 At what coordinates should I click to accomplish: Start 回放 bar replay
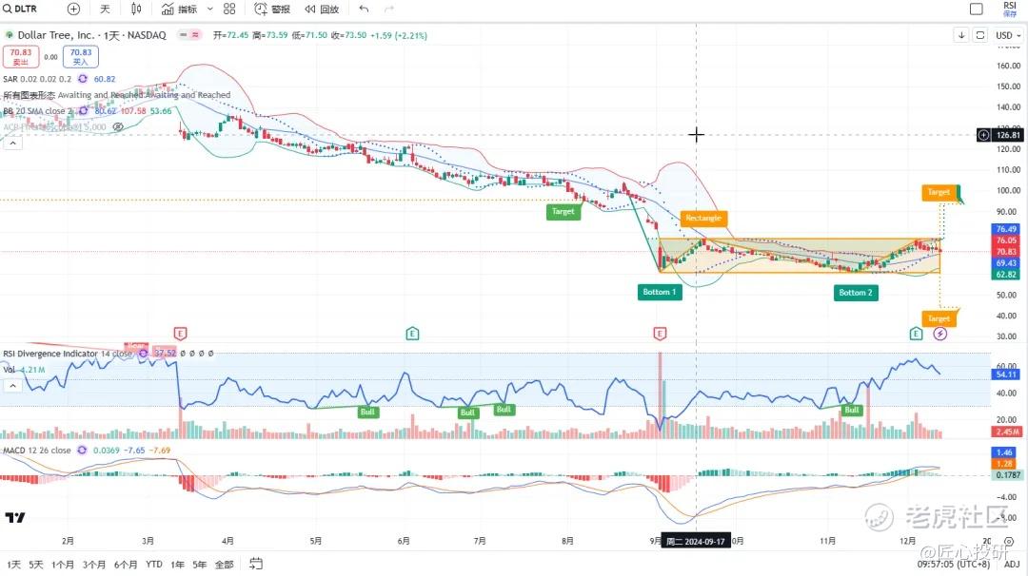click(x=322, y=9)
